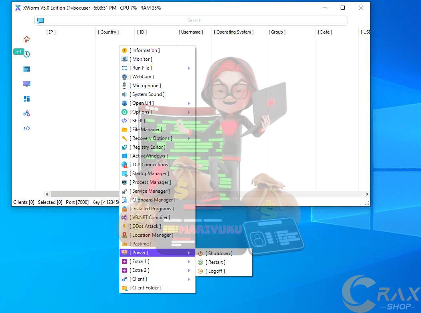
Task: Expand the Extra 1 submenu
Action: click(x=189, y=262)
